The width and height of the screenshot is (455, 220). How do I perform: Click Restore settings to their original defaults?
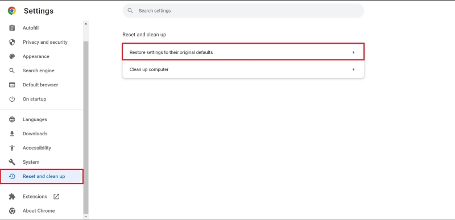tap(243, 52)
